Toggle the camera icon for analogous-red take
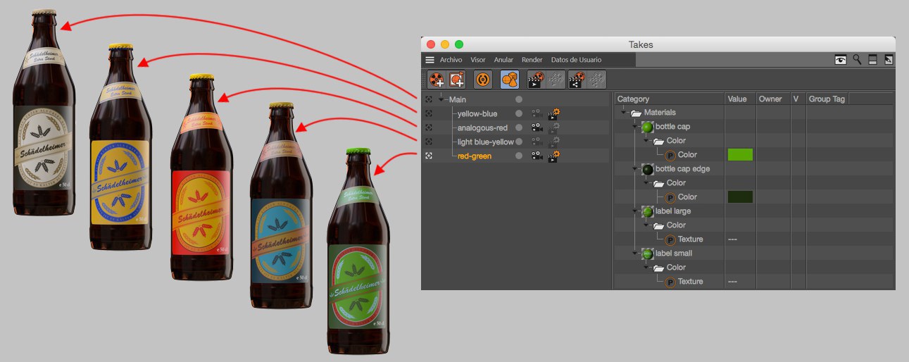This screenshot has width=909, height=362. pos(537,128)
